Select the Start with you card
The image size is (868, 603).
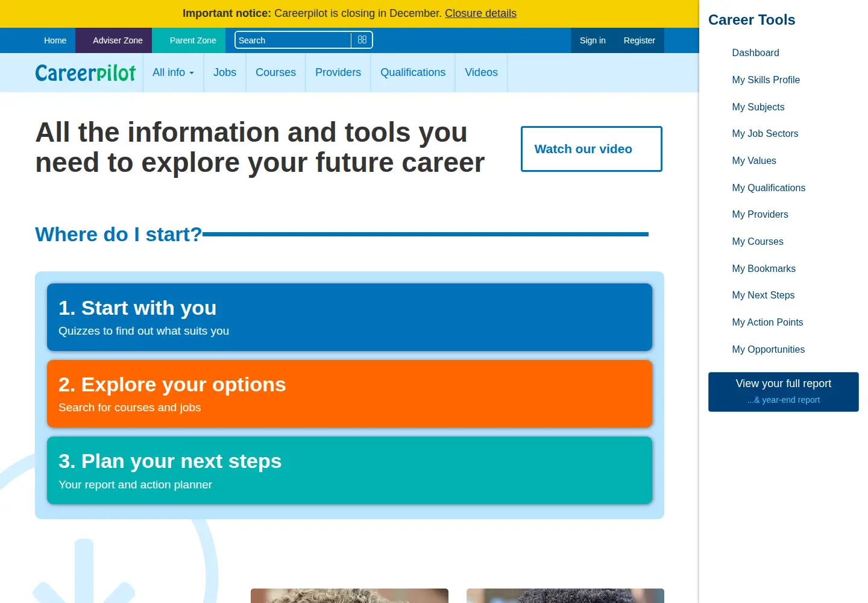(x=350, y=317)
